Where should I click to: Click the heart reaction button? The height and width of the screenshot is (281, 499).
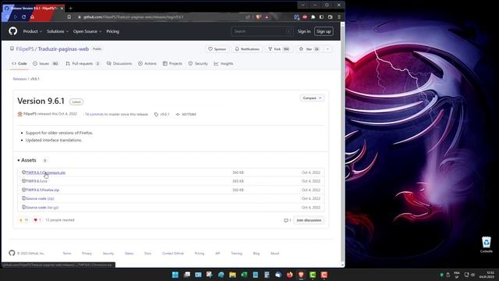tap(37, 220)
